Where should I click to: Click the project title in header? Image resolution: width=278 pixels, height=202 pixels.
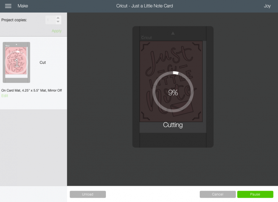[144, 6]
